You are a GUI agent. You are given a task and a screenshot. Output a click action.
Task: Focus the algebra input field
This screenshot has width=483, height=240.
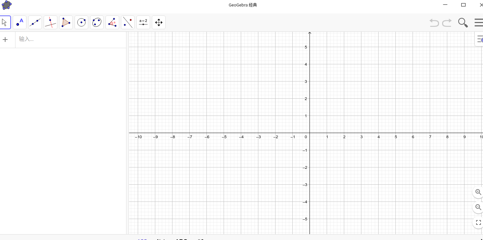coord(71,39)
